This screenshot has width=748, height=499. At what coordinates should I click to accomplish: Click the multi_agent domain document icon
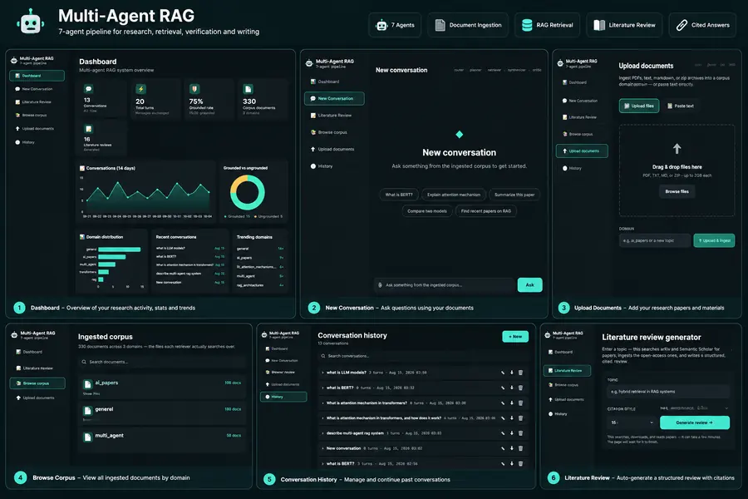click(88, 437)
